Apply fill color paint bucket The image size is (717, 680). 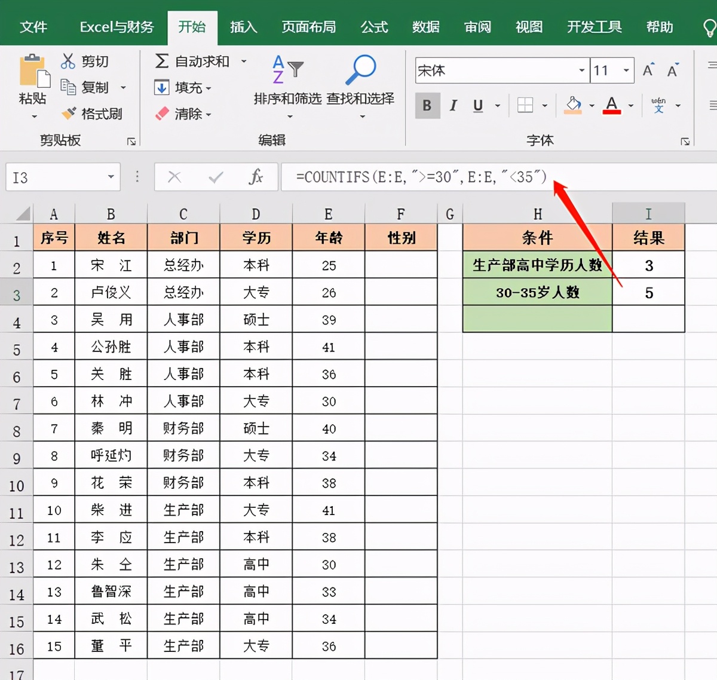[x=573, y=105]
